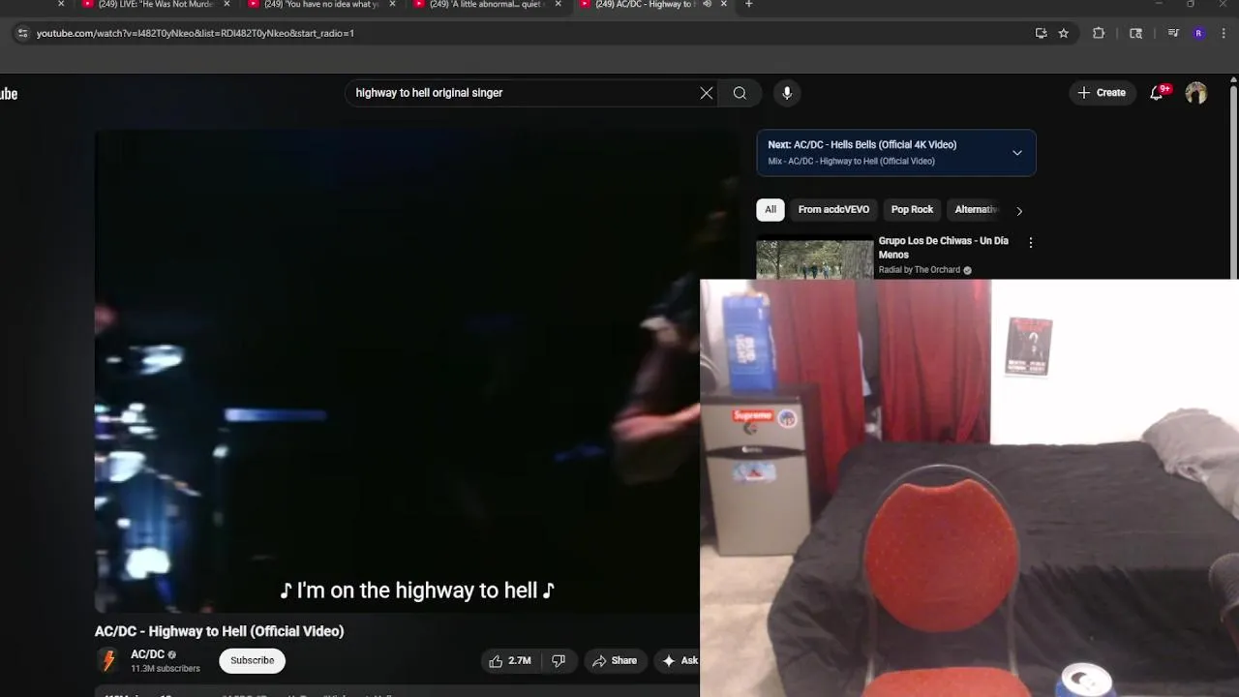Open options menu for Un Dia Menos video
Viewport: 1239px width, 697px height.
1030,243
